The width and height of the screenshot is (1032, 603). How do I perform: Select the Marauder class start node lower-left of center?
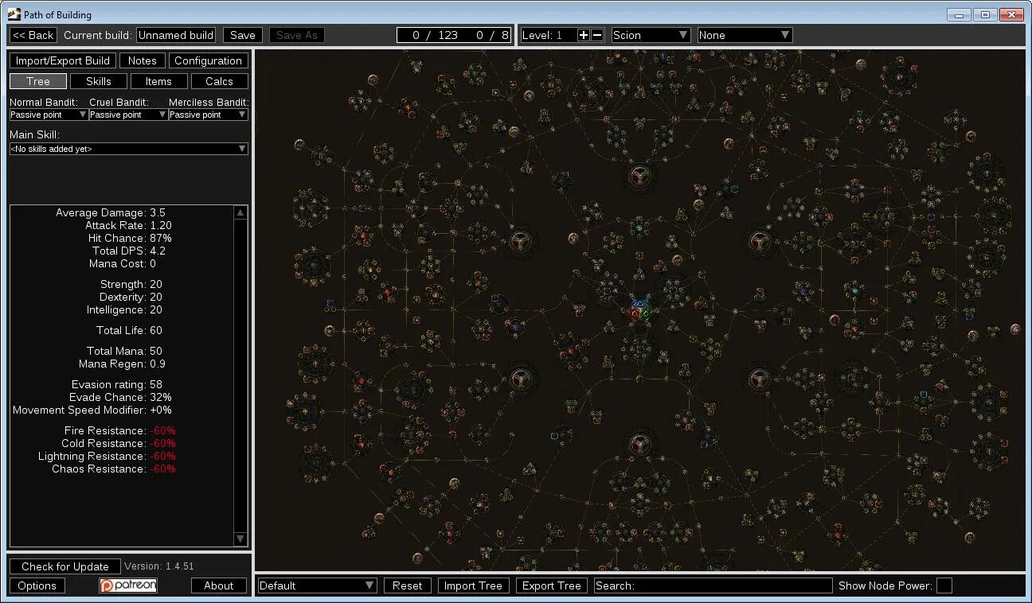520,379
